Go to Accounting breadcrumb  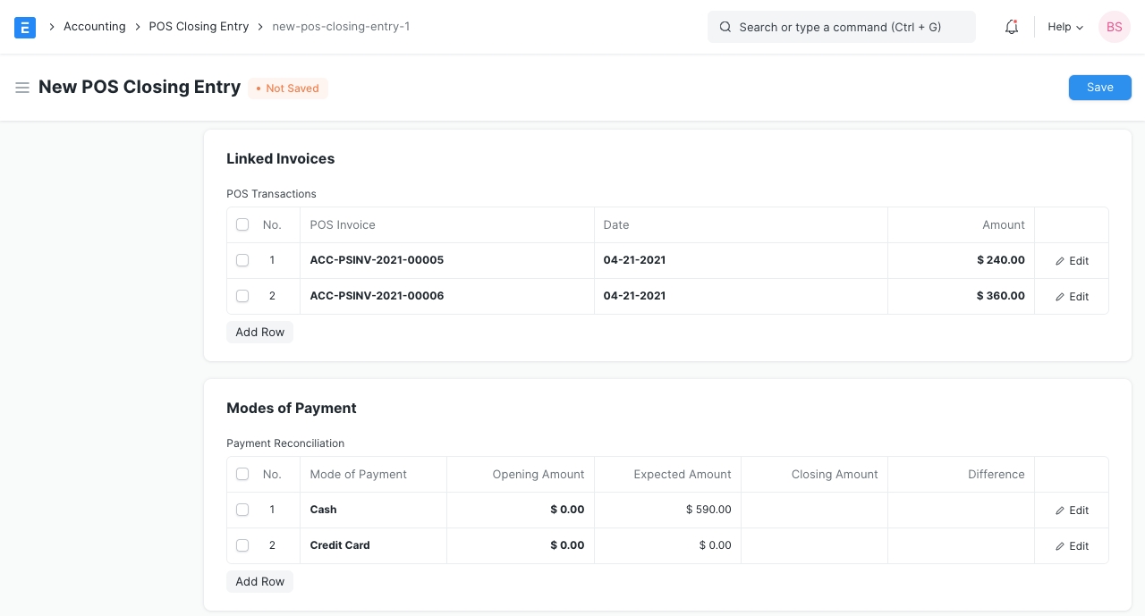pos(94,27)
